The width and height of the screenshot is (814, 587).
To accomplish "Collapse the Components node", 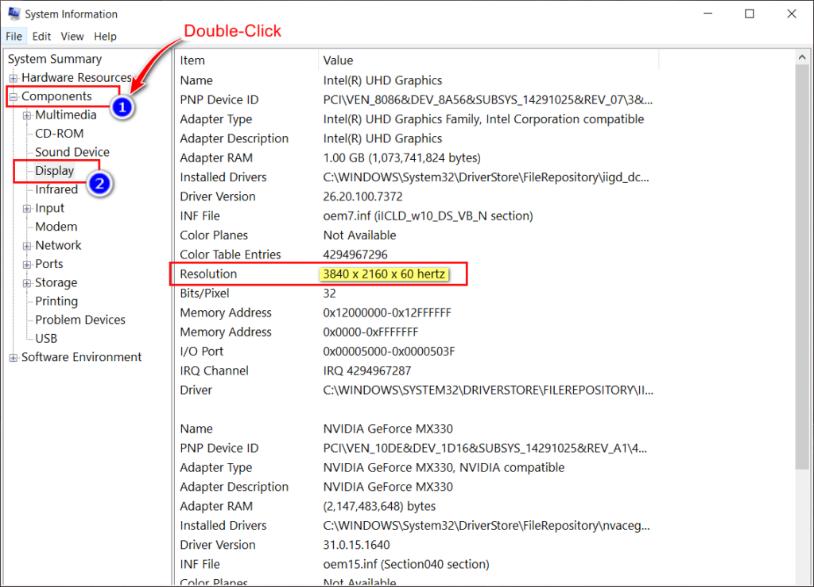I will pos(12,95).
